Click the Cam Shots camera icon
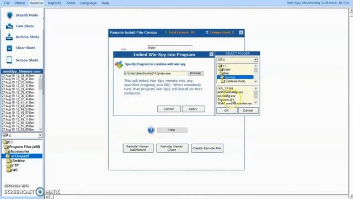 point(9,26)
